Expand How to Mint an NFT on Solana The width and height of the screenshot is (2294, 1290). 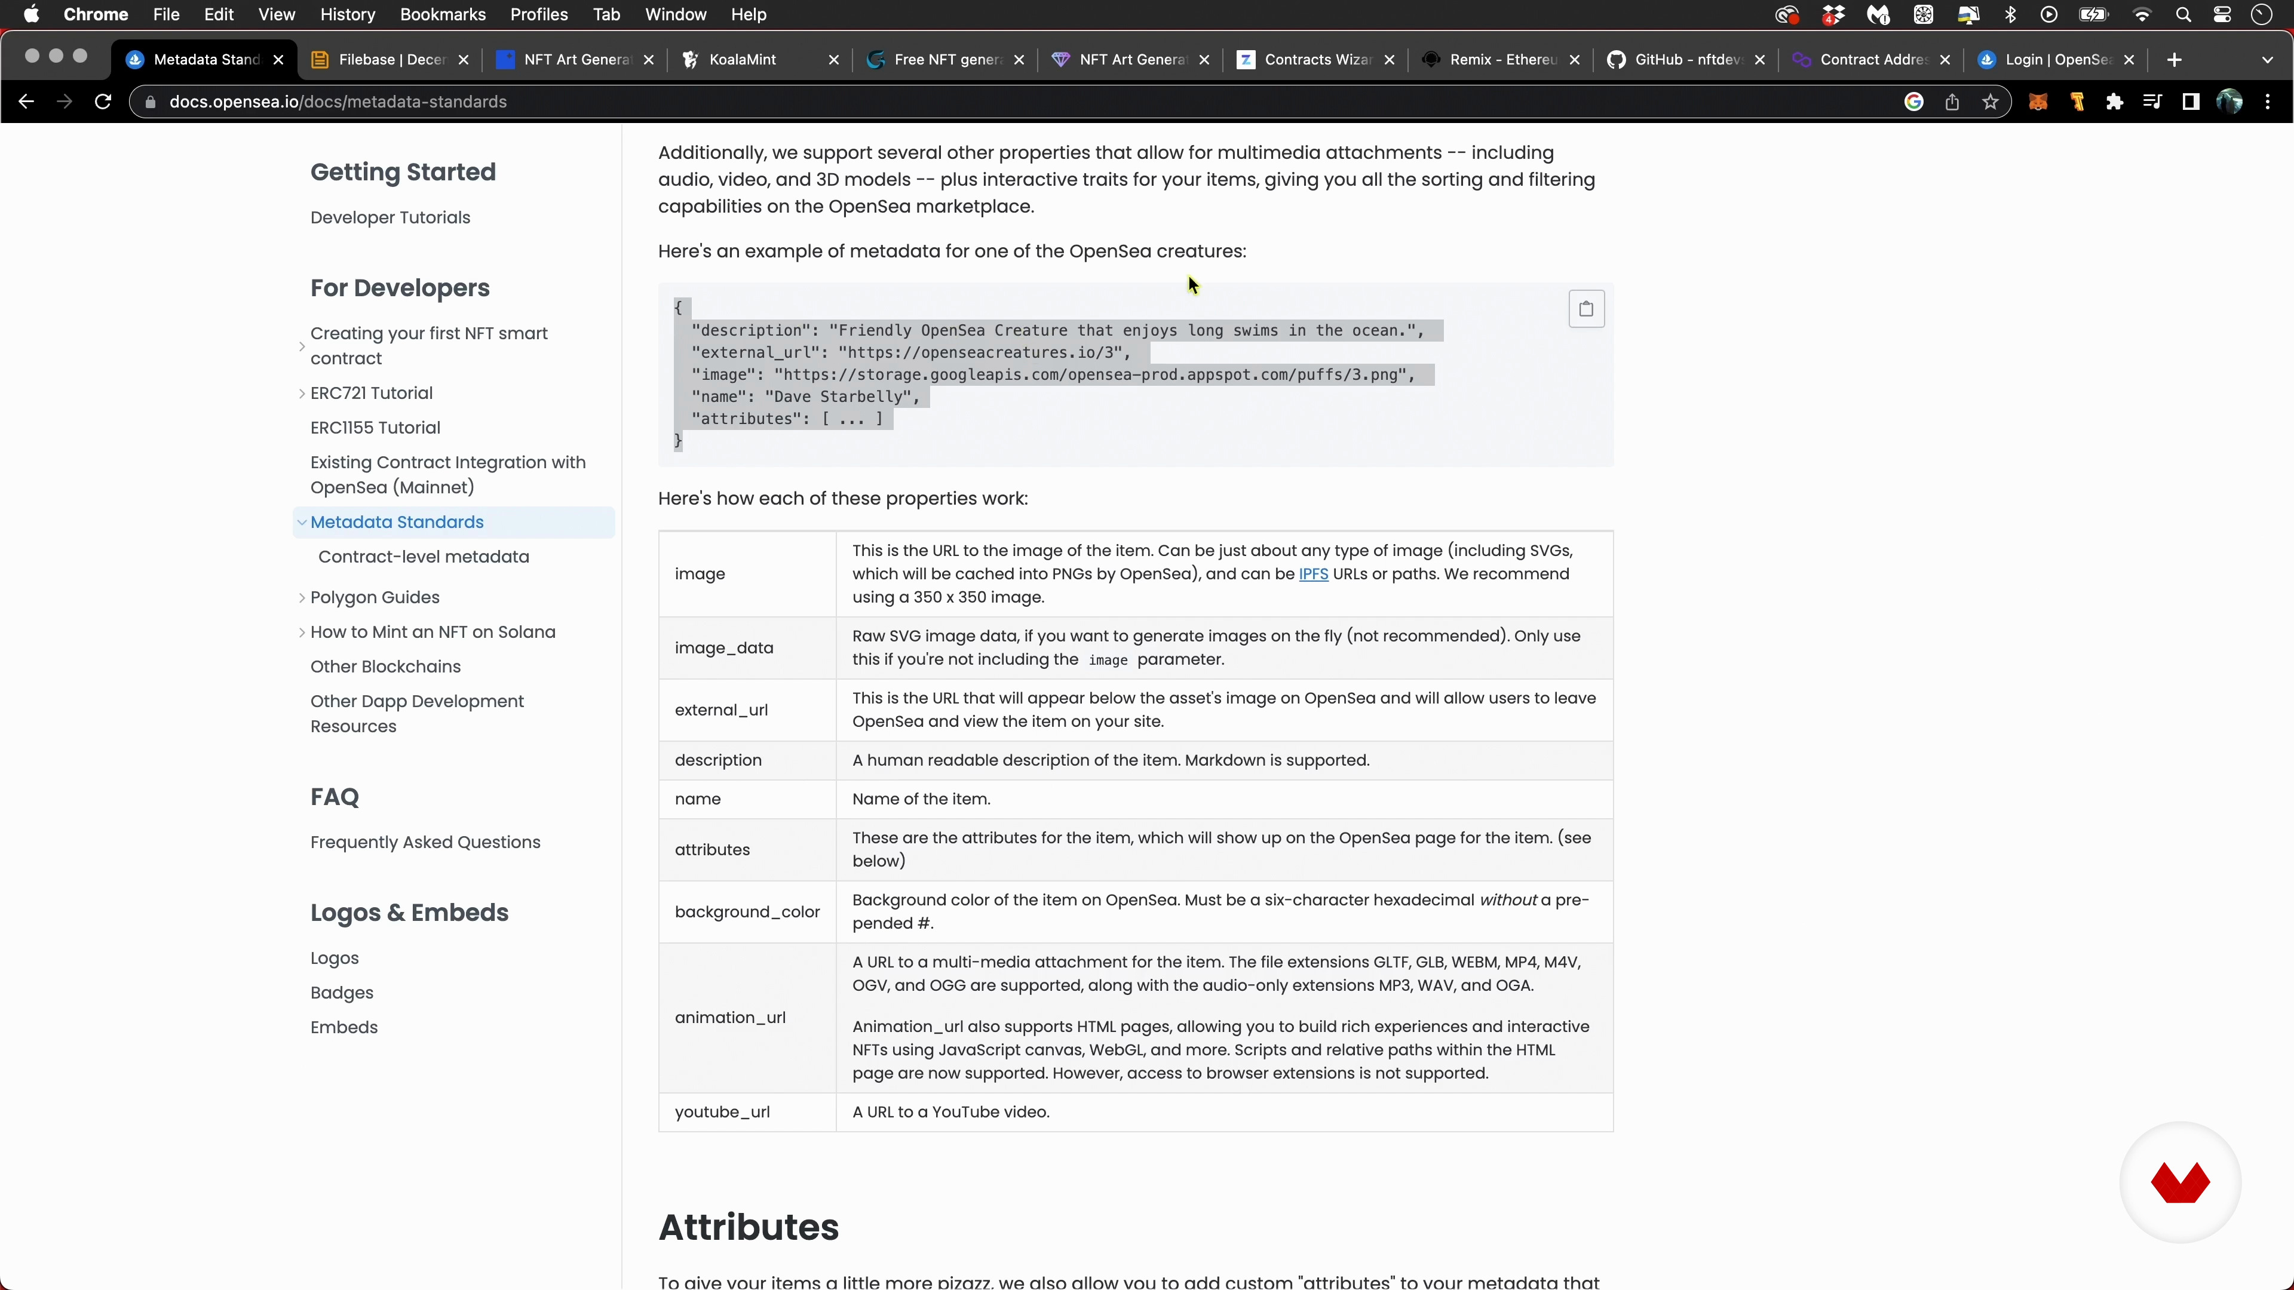click(302, 633)
